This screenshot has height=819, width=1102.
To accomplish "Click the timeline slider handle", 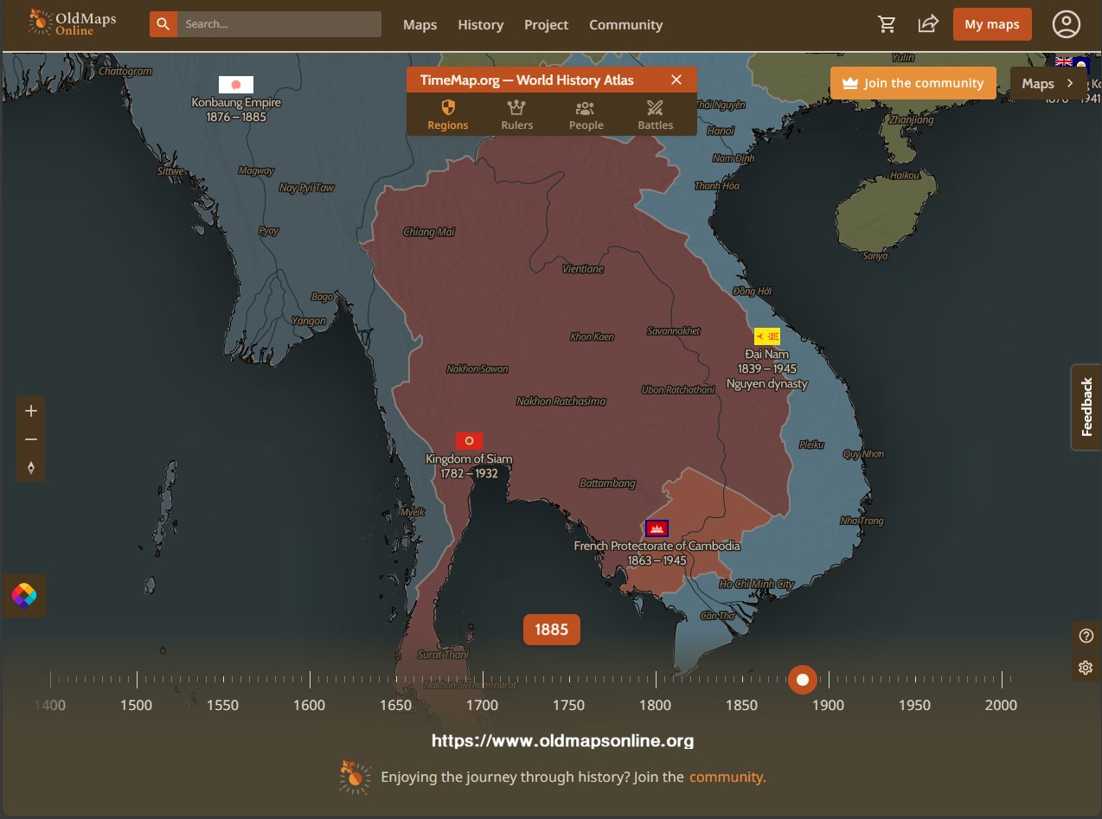I will pos(802,680).
